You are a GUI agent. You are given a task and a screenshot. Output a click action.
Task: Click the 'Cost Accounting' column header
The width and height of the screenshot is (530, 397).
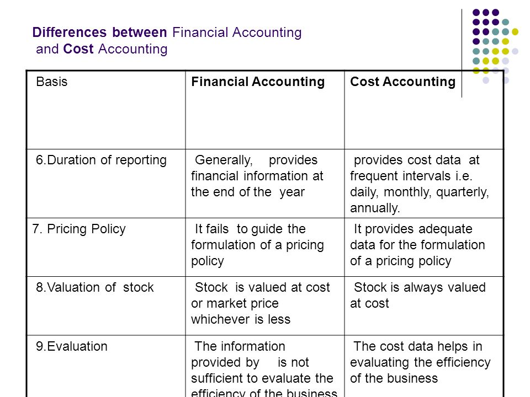coord(424,110)
